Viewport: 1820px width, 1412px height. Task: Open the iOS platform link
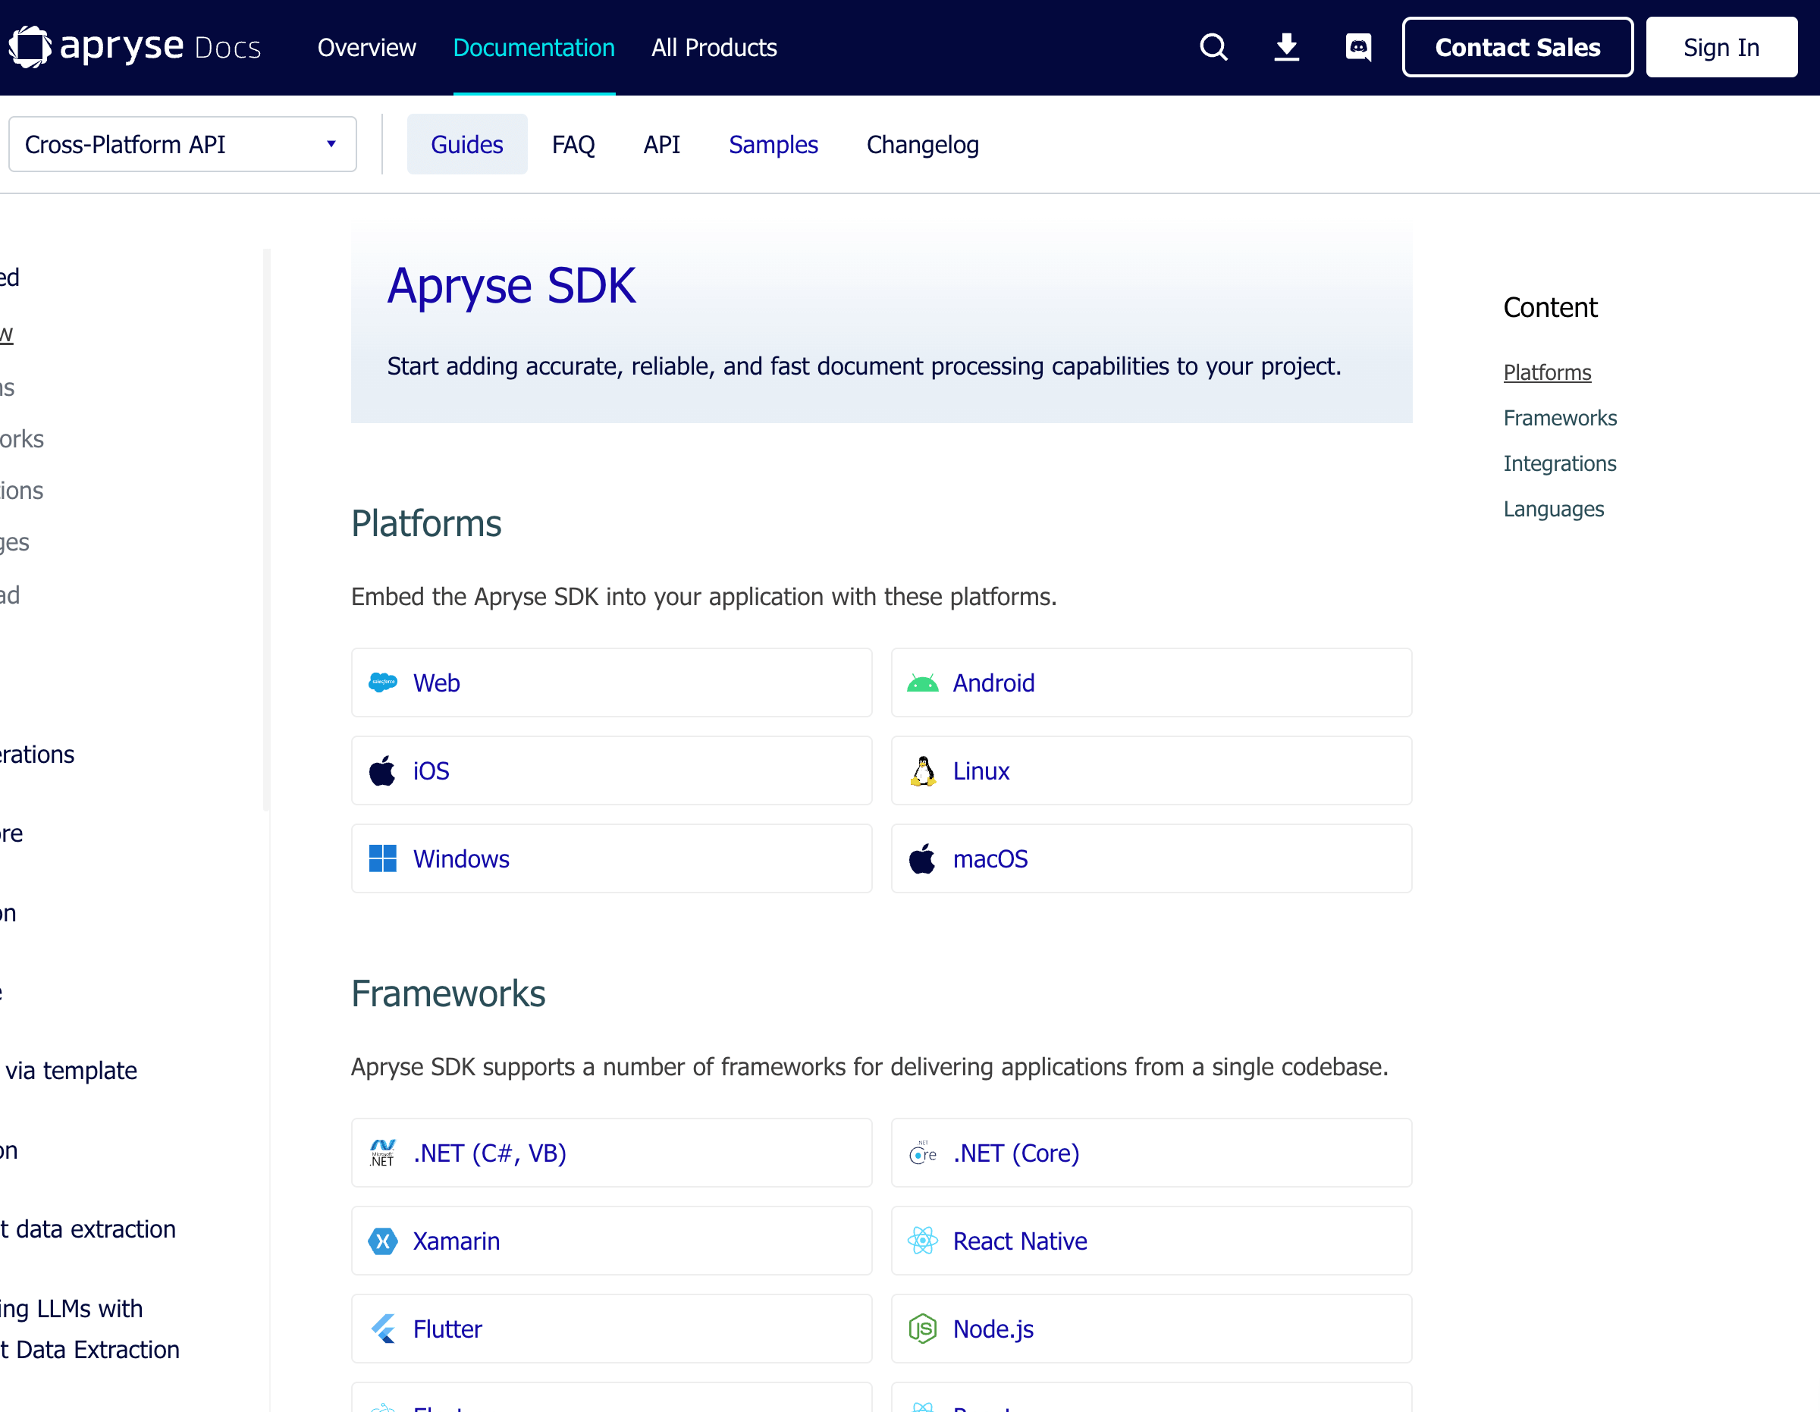pos(612,771)
